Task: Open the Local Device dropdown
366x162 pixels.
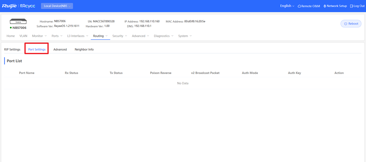Action: click(57, 6)
